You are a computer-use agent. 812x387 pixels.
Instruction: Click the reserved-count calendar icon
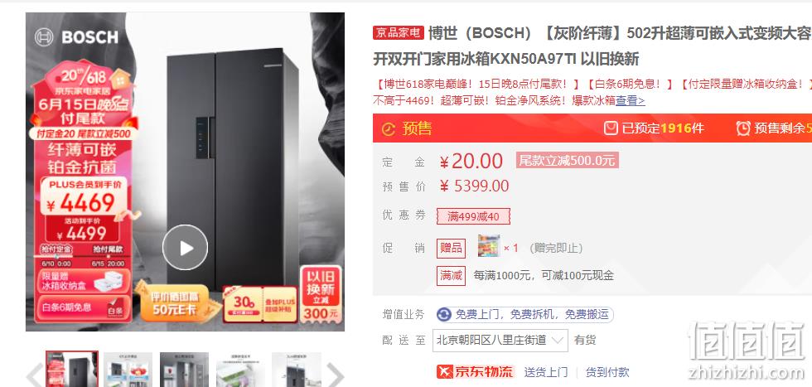pyautogui.click(x=611, y=128)
